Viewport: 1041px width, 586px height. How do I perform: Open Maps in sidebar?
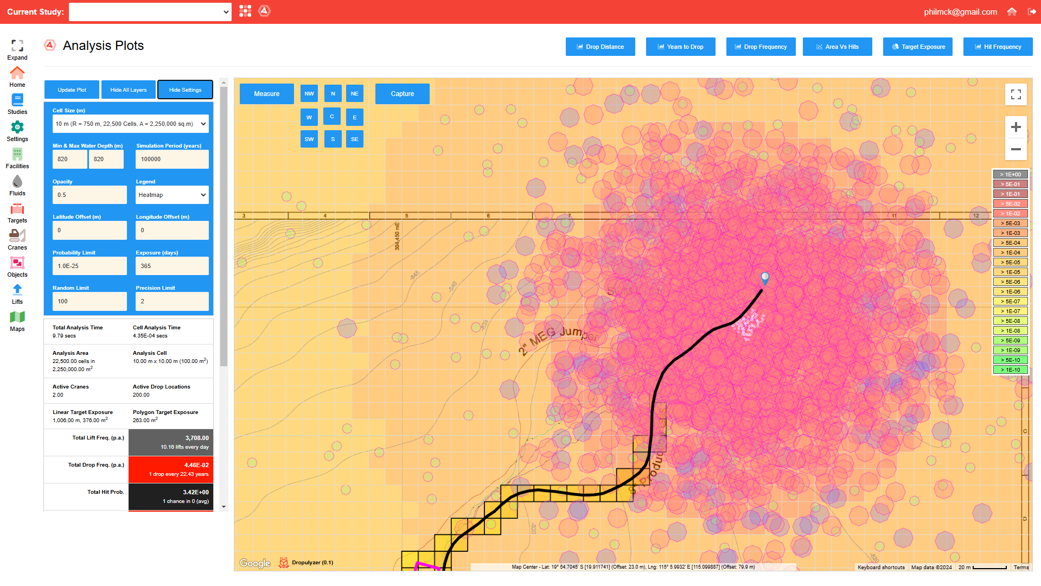click(17, 321)
